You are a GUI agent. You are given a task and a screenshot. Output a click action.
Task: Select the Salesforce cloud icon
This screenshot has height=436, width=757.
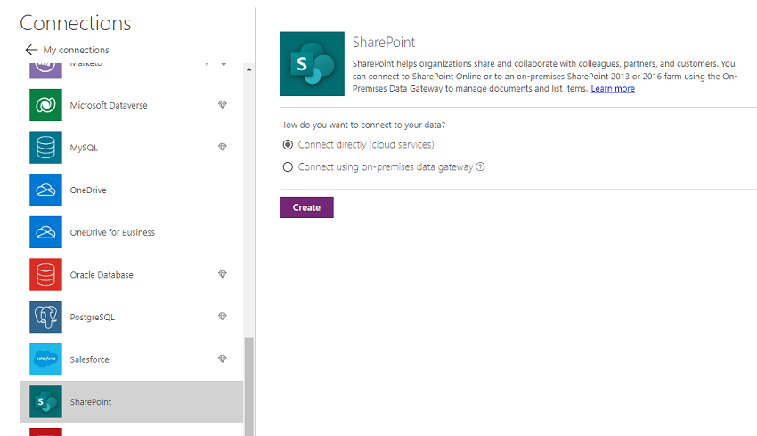click(45, 359)
